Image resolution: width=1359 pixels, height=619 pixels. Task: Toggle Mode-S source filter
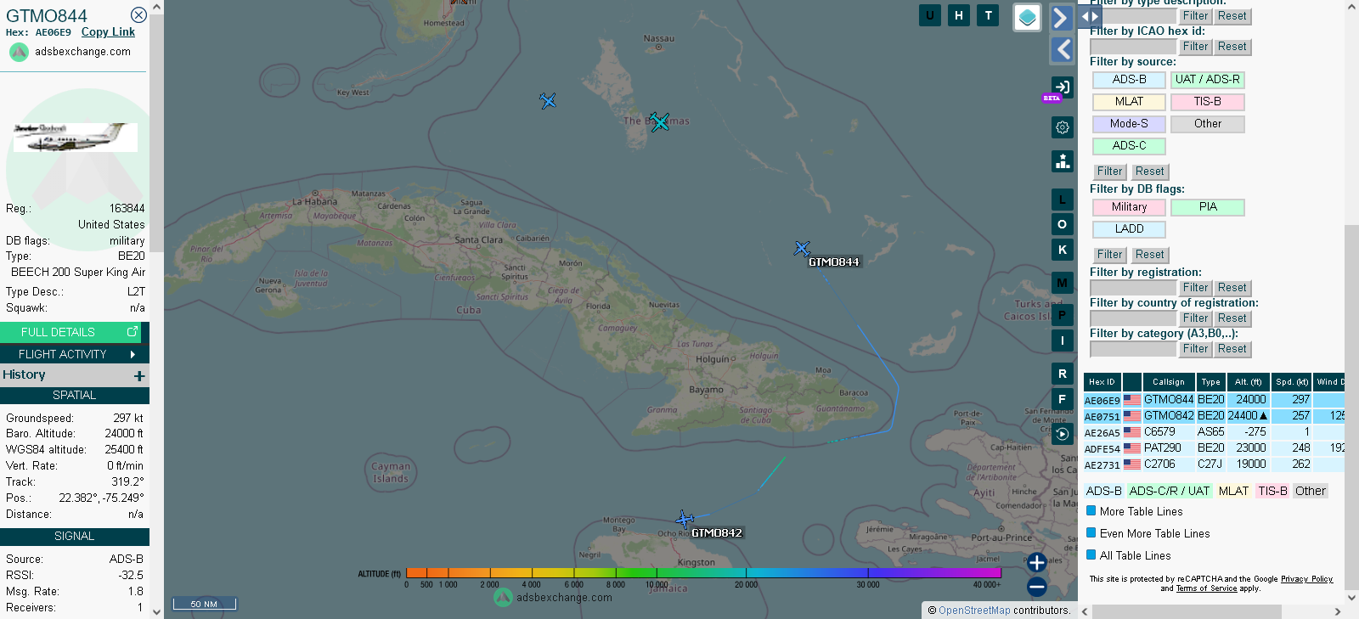(1129, 124)
